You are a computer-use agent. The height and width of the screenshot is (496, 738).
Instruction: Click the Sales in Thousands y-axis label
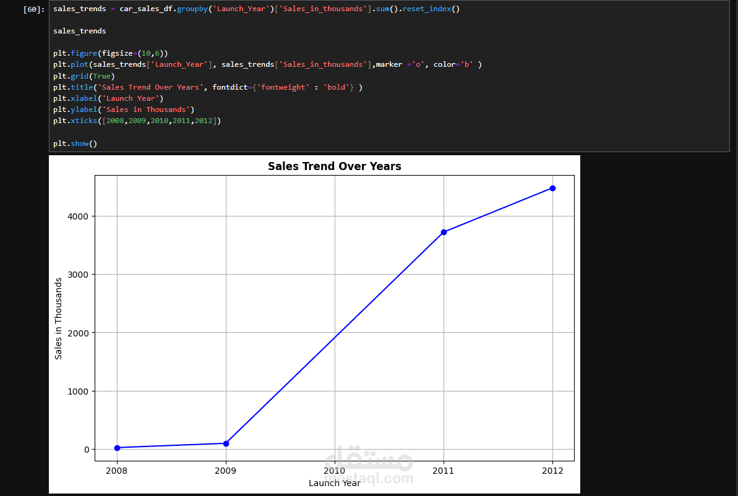pyautogui.click(x=58, y=319)
